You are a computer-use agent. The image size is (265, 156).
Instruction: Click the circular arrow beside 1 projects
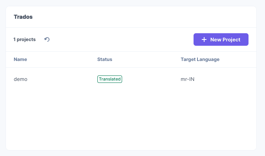(x=47, y=39)
